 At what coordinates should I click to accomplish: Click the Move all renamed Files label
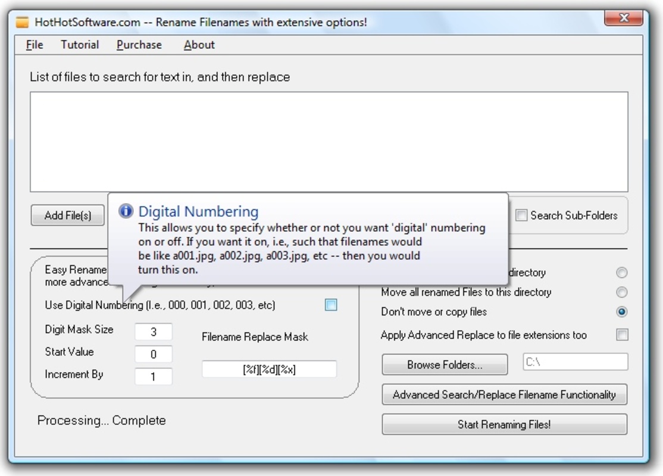pos(466,292)
